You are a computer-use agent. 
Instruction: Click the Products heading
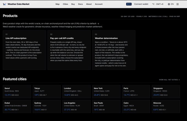[x=10, y=16]
